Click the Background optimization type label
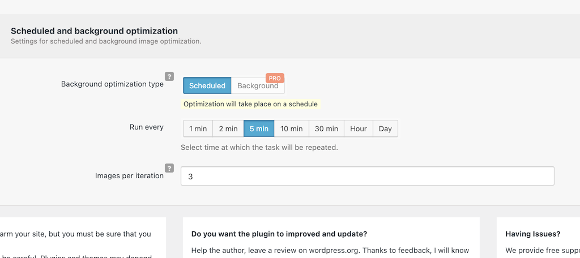The image size is (580, 258). pyautogui.click(x=113, y=84)
